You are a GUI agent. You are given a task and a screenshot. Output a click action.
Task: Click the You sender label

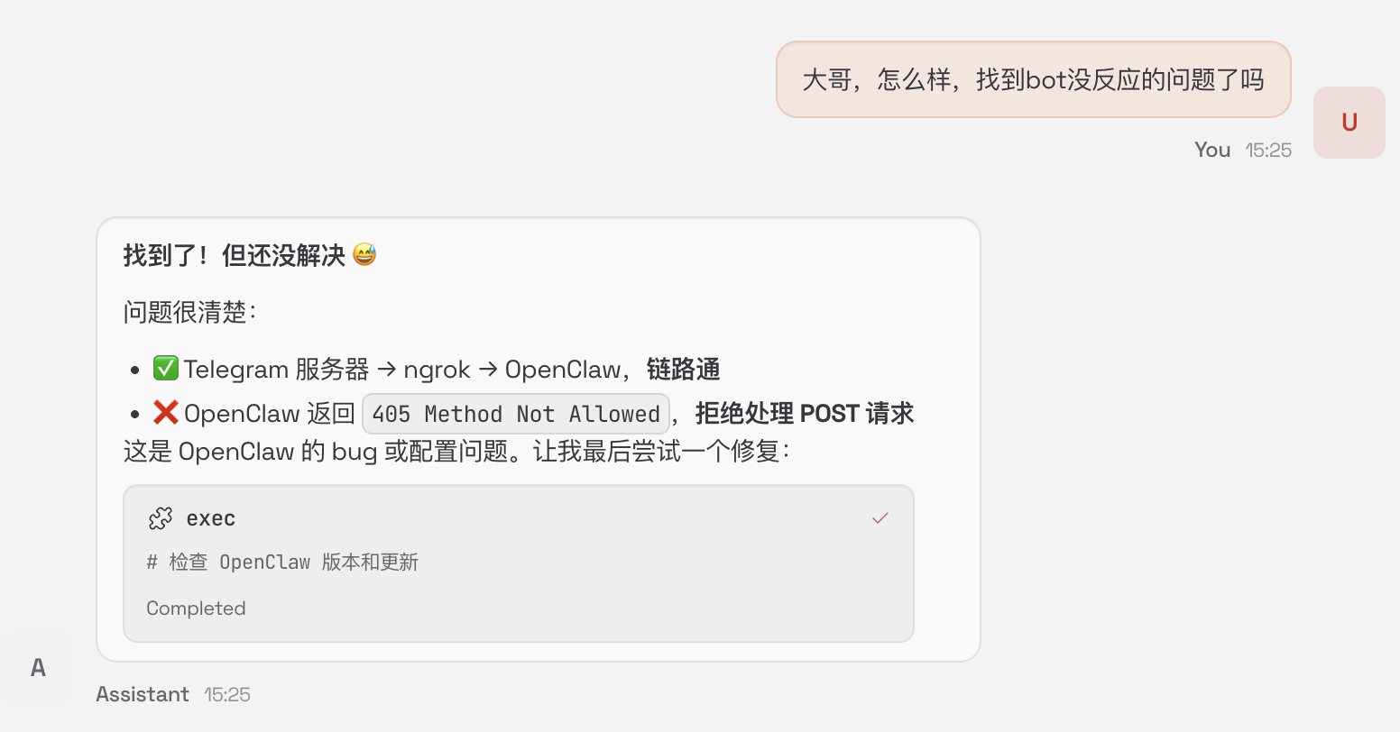(1212, 150)
